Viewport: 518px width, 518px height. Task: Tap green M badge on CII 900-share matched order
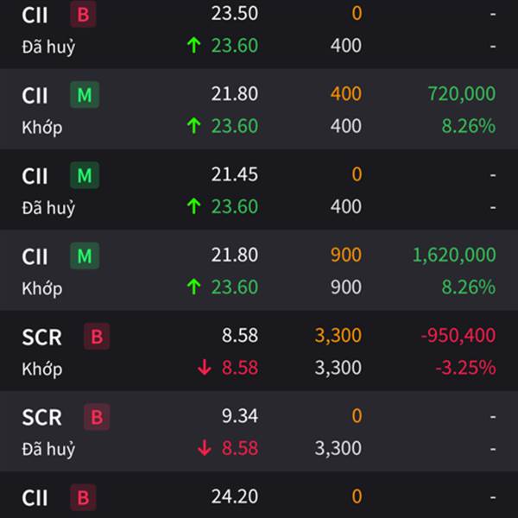[x=85, y=256]
